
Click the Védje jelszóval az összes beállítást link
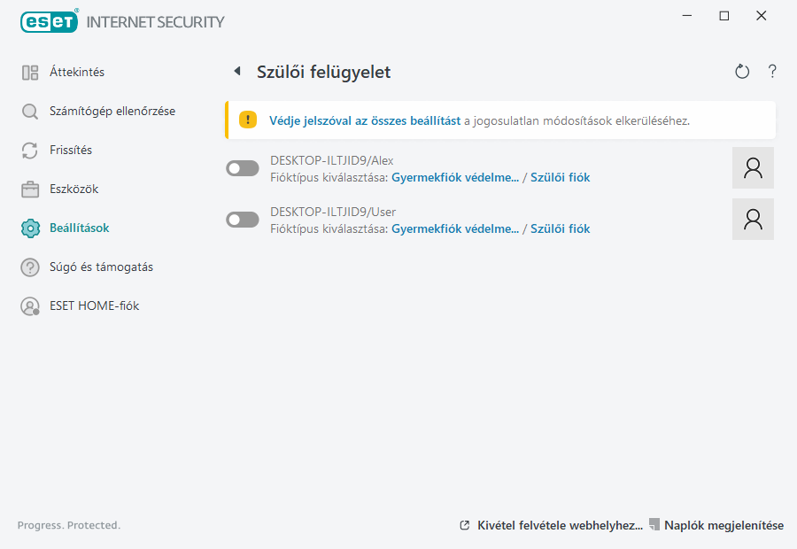(x=365, y=120)
